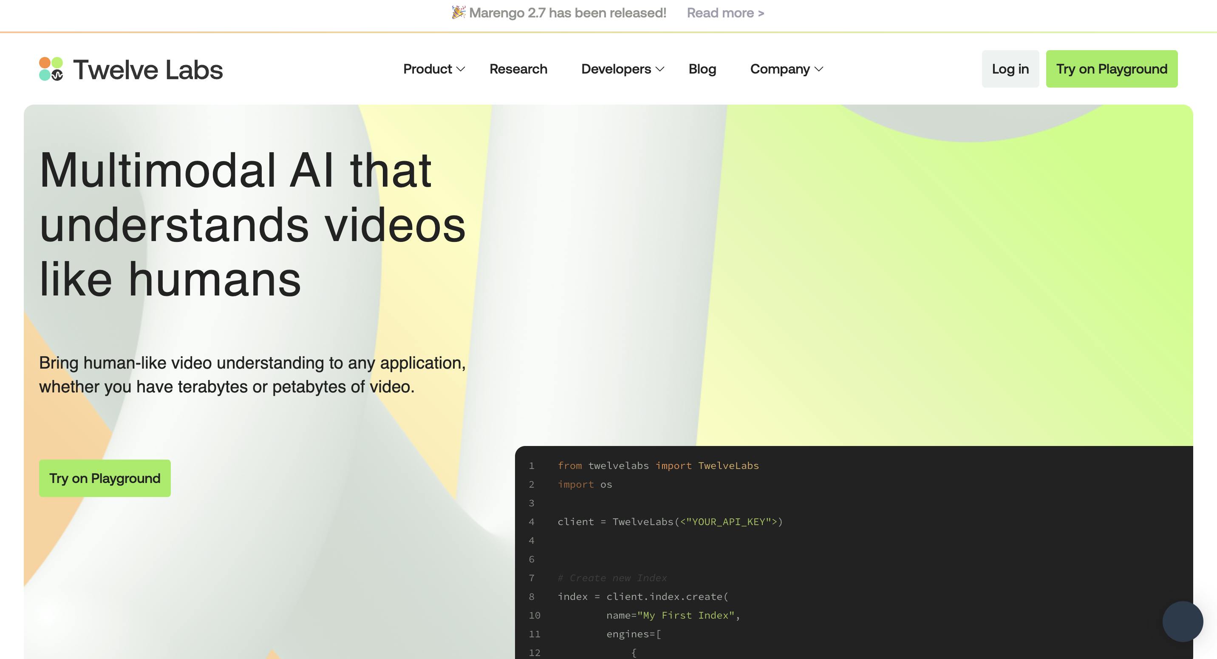This screenshot has height=659, width=1217.
Task: Expand the Company dropdown chevron
Action: [819, 69]
